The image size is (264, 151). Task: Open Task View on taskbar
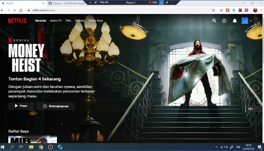[x=21, y=147]
